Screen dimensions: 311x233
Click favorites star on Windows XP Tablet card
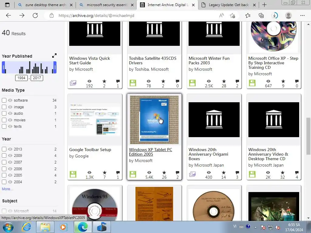pos(164,173)
